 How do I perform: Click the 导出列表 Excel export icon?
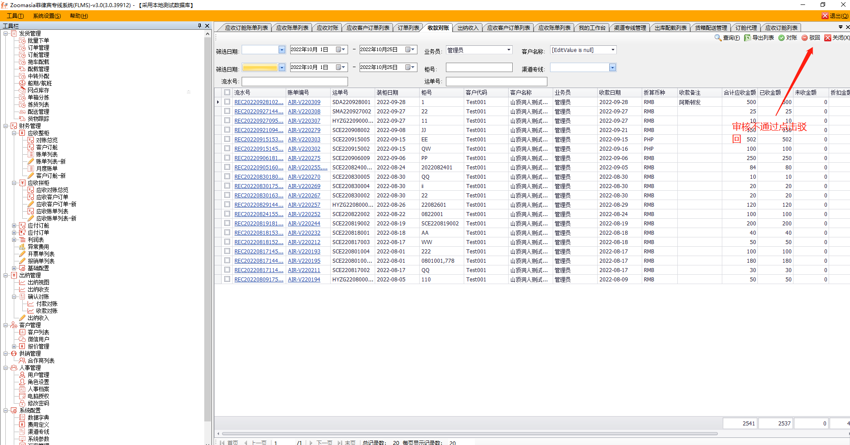tap(747, 38)
